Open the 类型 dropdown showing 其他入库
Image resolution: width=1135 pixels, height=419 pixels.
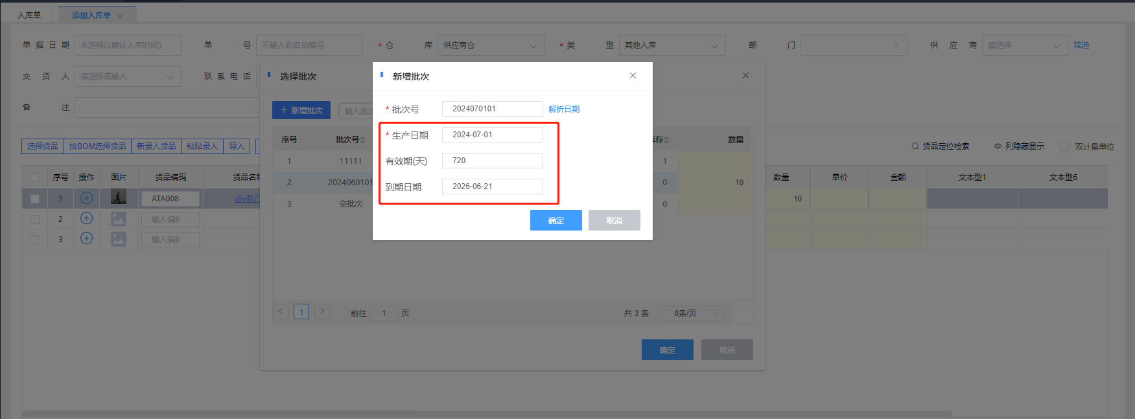point(672,45)
